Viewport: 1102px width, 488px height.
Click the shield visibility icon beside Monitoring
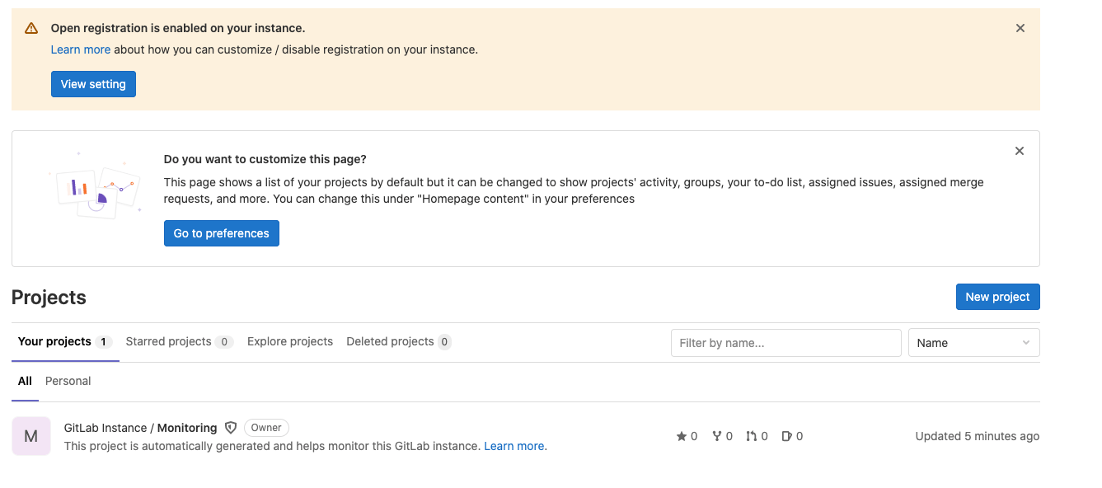231,428
